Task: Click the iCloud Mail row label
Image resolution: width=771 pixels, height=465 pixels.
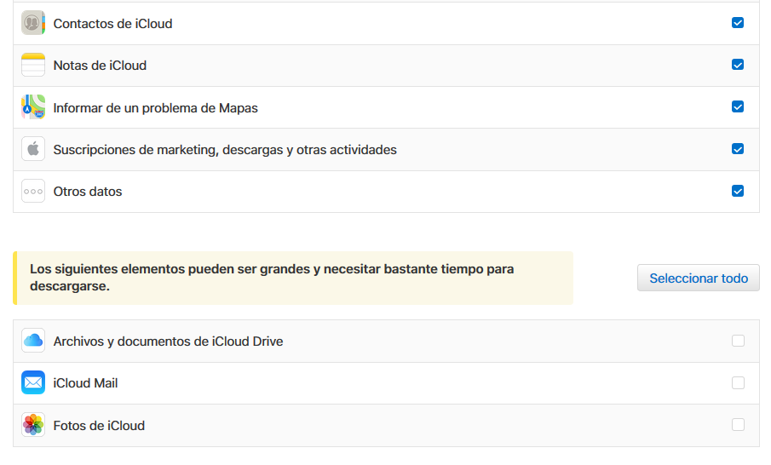Action: pos(85,383)
